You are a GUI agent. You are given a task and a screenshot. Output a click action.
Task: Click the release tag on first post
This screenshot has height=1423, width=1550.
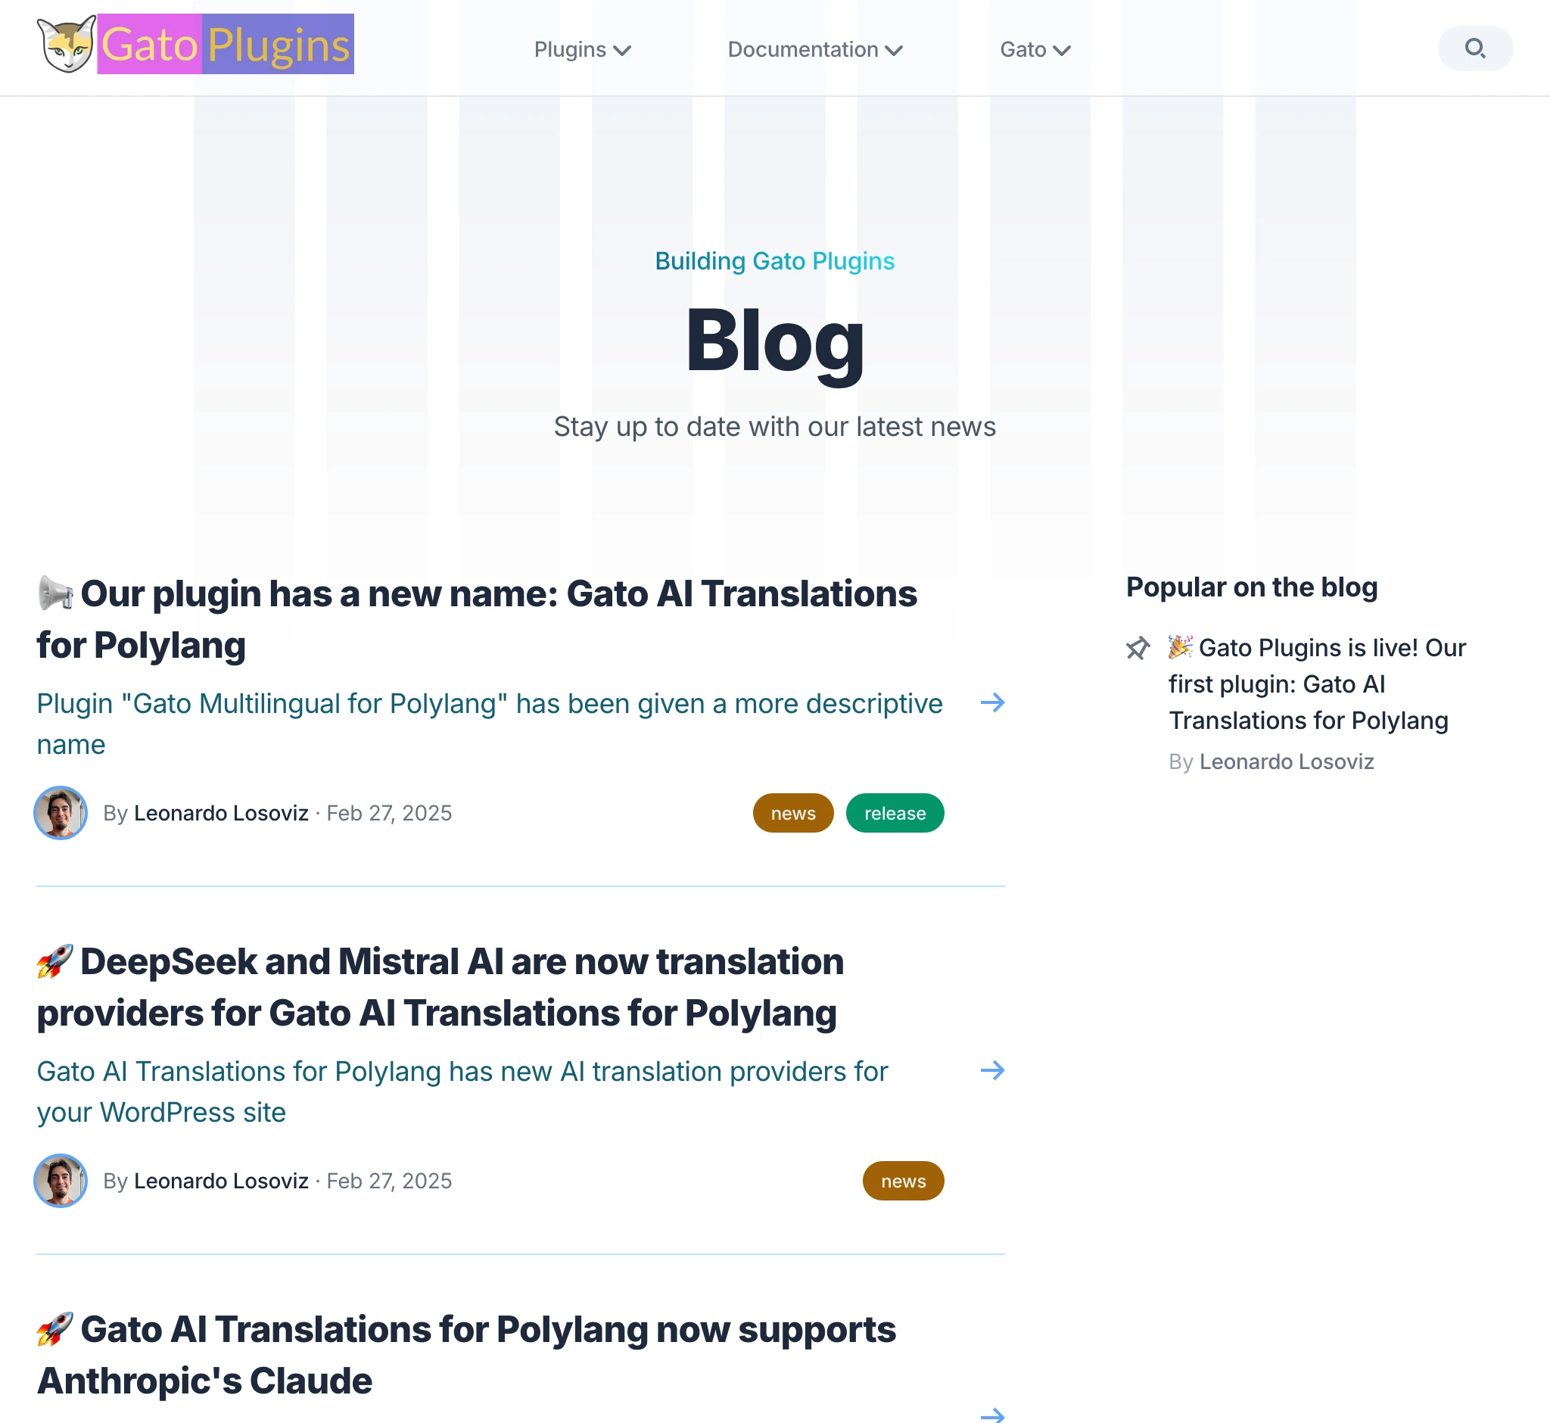894,813
